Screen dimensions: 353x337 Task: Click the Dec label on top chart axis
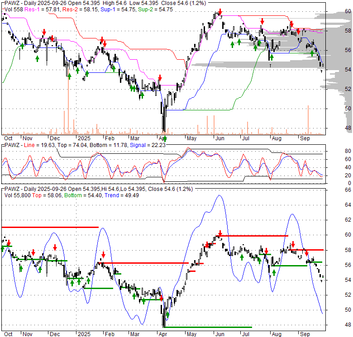point(55,138)
